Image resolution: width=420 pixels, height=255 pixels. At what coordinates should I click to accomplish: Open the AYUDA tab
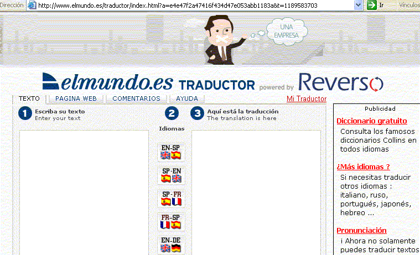pyautogui.click(x=187, y=98)
